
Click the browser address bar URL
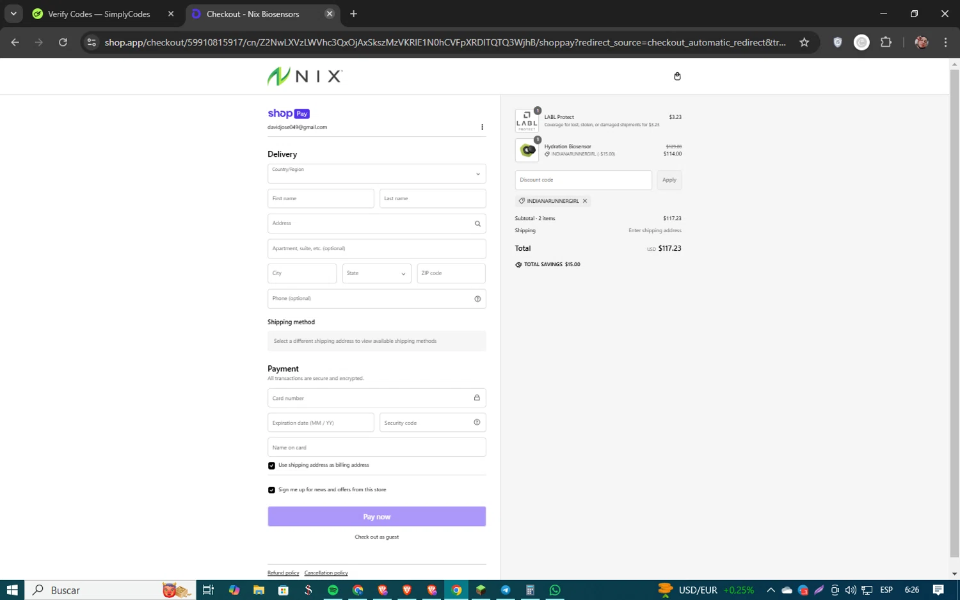(445, 42)
